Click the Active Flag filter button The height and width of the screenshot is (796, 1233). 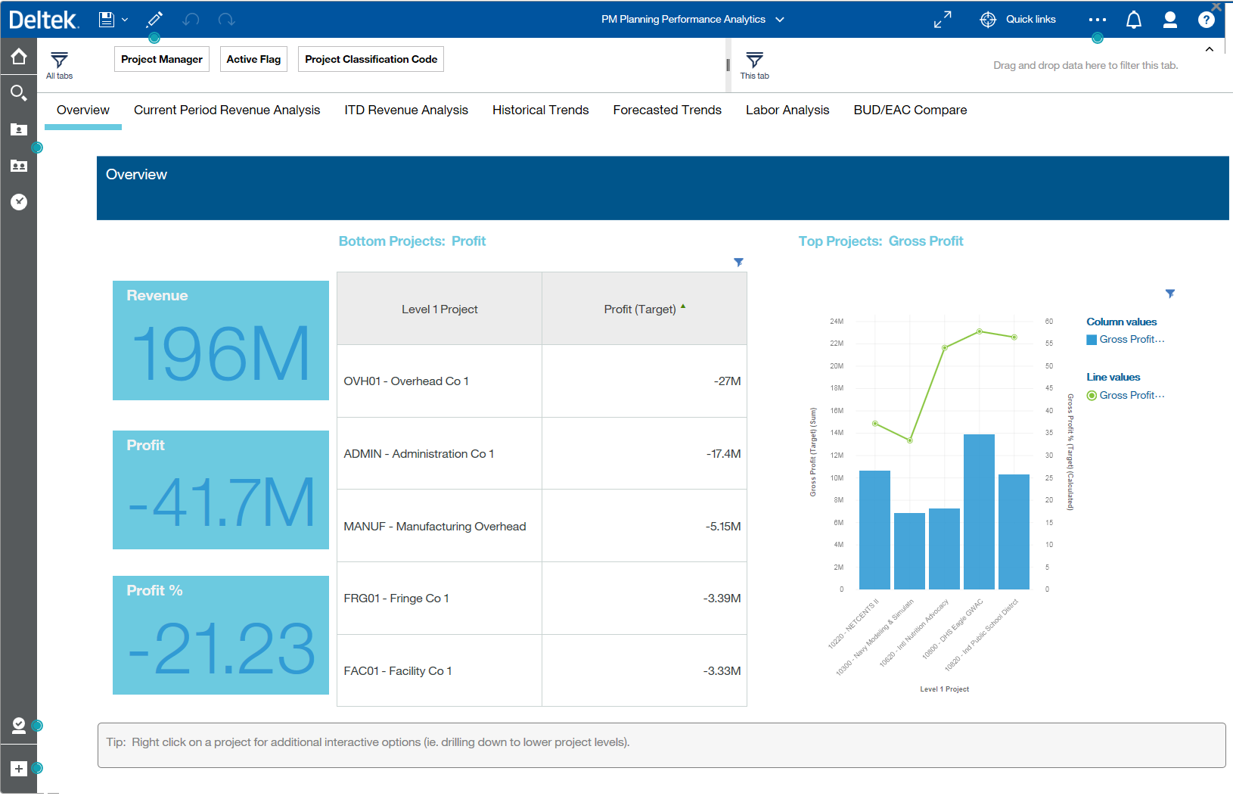tap(253, 59)
